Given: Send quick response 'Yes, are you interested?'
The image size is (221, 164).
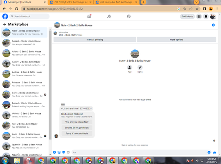Looking at the screenshot, I should tap(77, 122).
